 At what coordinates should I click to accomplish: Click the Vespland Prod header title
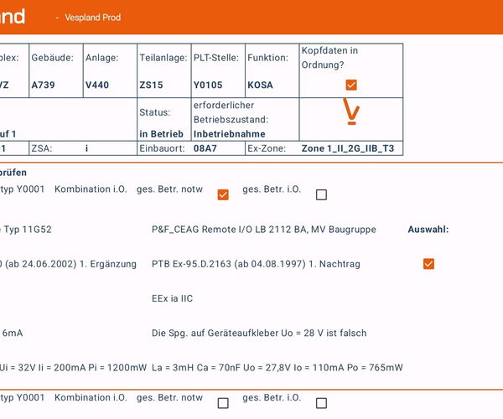pos(93,18)
